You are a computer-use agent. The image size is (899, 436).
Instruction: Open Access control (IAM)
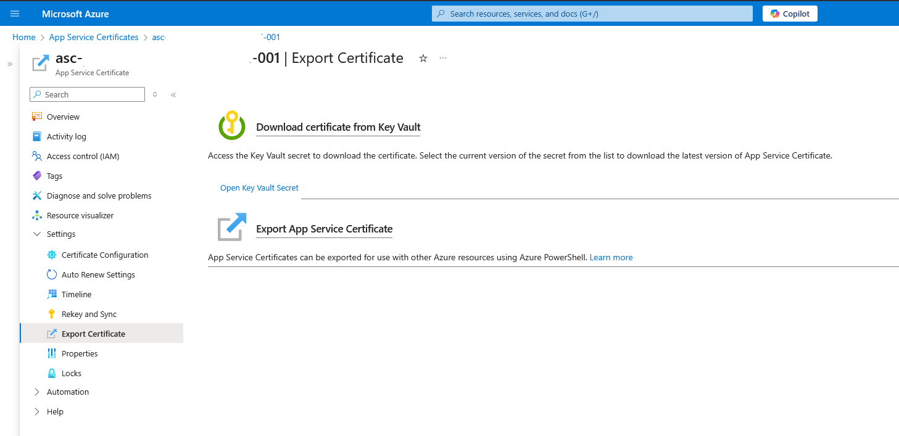83,156
